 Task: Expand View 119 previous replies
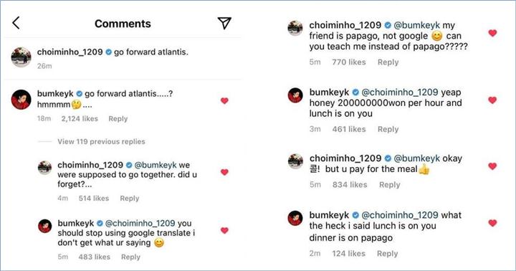tap(101, 141)
